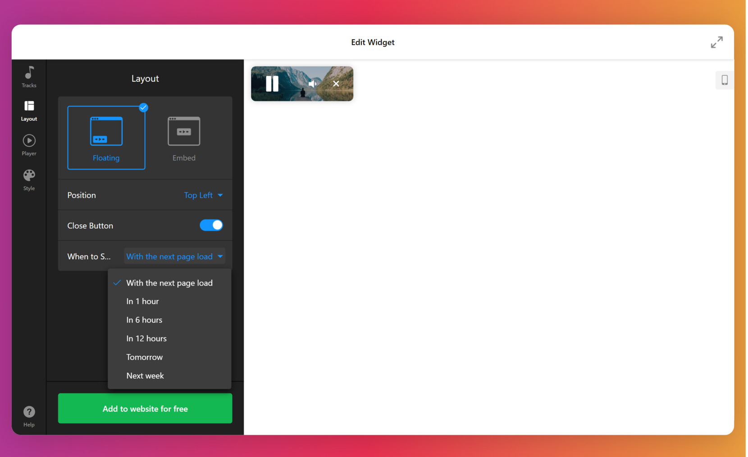Open the Style panel
Image resolution: width=748 pixels, height=457 pixels.
(28, 179)
